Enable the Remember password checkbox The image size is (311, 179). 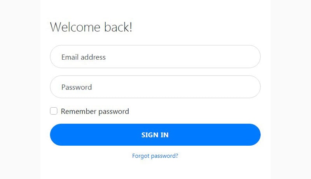pos(54,111)
